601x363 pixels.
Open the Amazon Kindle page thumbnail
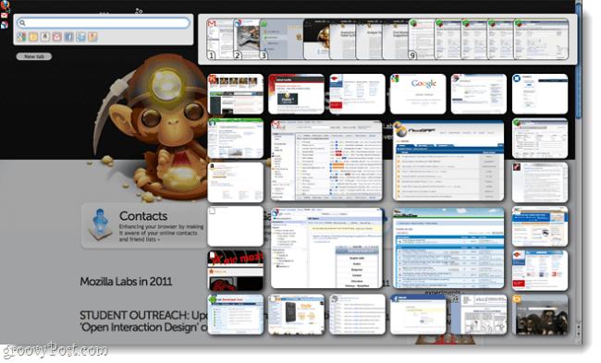[x=296, y=314]
